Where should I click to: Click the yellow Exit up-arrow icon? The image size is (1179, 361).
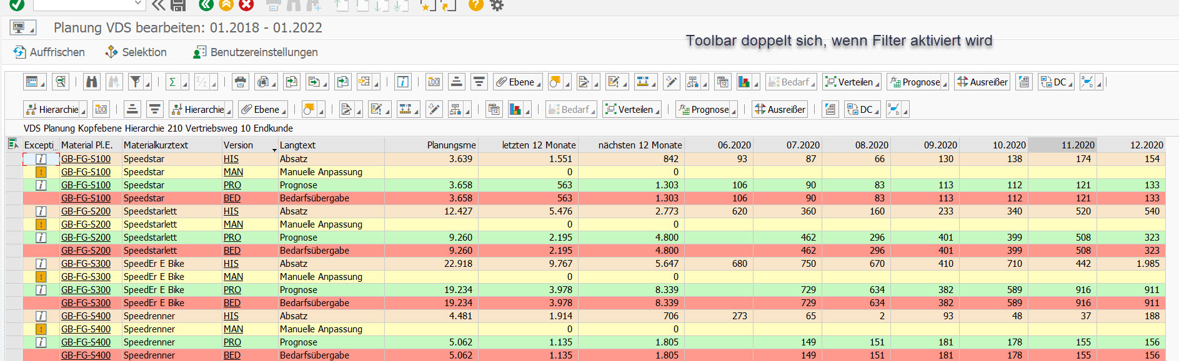(x=226, y=5)
